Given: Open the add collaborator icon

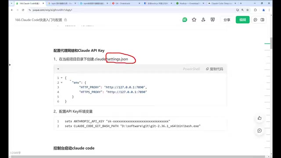Looking at the screenshot, I should (x=203, y=20).
